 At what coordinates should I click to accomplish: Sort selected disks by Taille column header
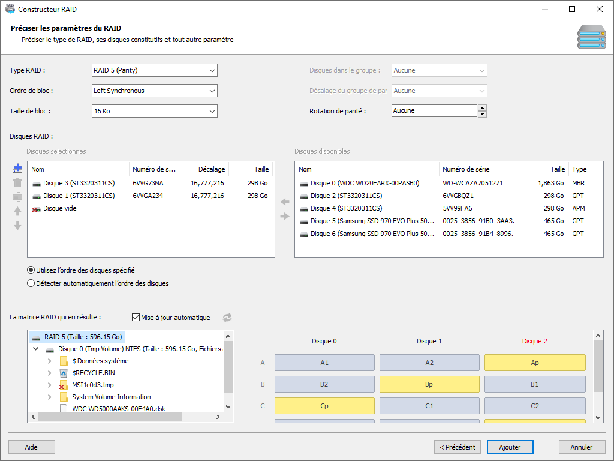pos(251,169)
